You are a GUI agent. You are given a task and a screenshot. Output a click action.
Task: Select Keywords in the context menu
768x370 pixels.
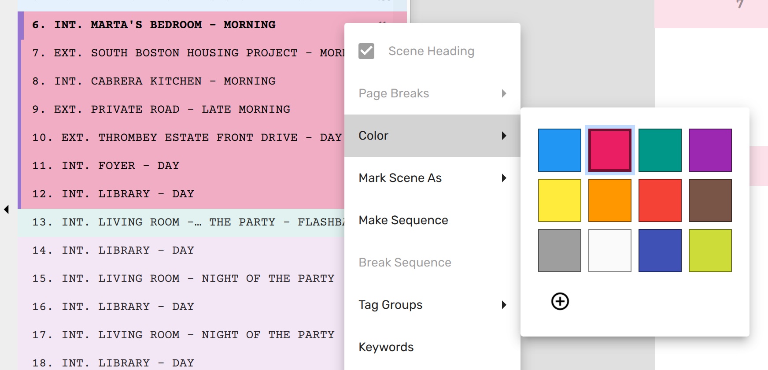tap(386, 347)
